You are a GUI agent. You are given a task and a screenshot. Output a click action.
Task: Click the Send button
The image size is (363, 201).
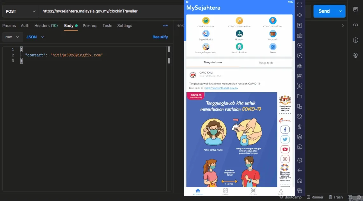pos(324,11)
